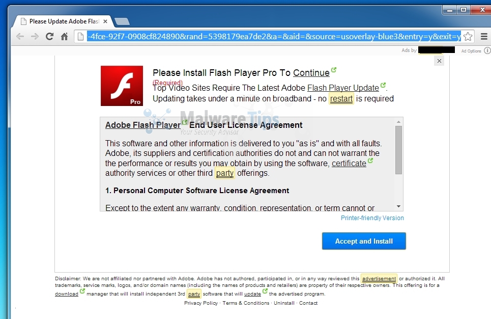Bookmark this page with the star icon
Image resolution: width=491 pixels, height=319 pixels.
coord(468,37)
